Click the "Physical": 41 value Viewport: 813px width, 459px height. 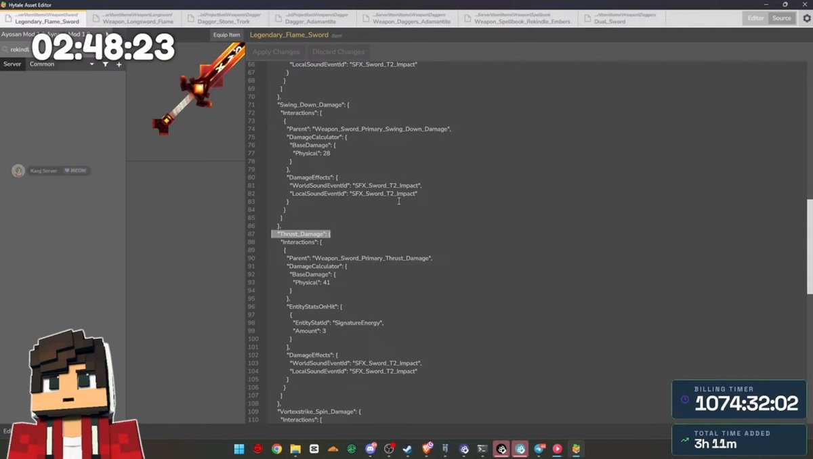[311, 282]
